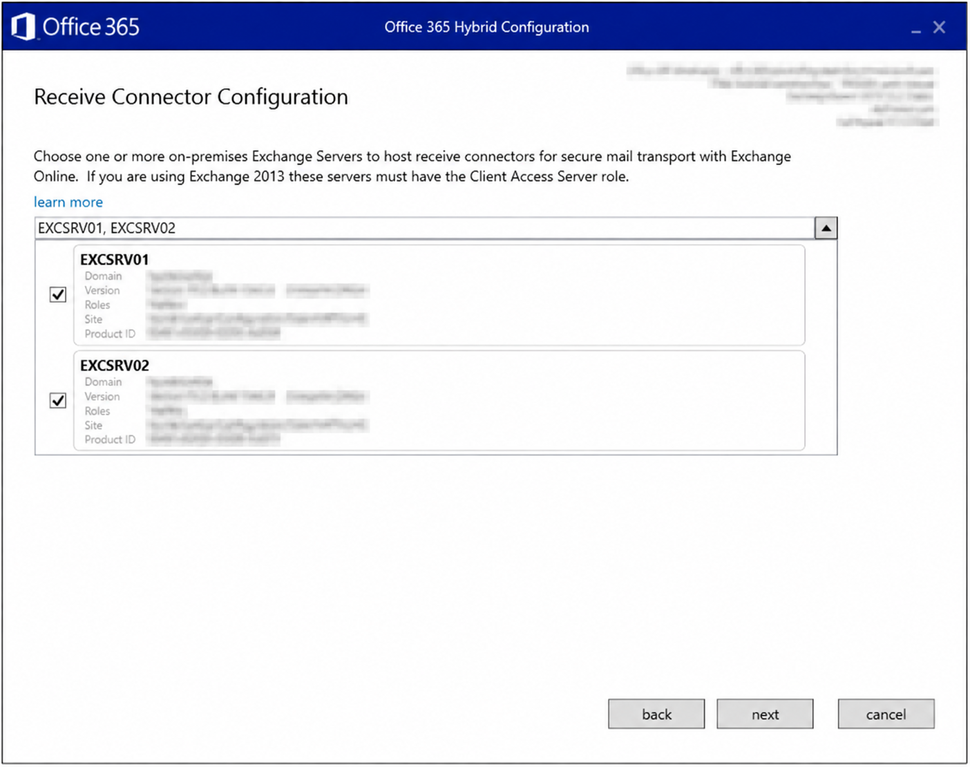Image resolution: width=970 pixels, height=767 pixels.
Task: Click the Domain label under EXCSRV01
Action: click(103, 276)
